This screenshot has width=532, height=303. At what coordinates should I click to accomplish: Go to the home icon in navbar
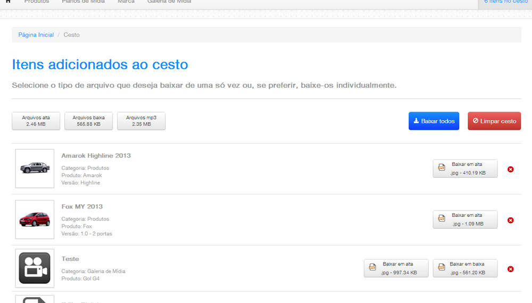click(x=8, y=2)
